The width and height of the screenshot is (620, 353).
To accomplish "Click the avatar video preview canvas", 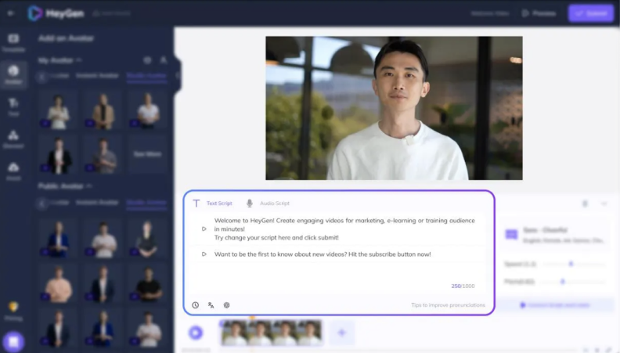I will coord(394,108).
